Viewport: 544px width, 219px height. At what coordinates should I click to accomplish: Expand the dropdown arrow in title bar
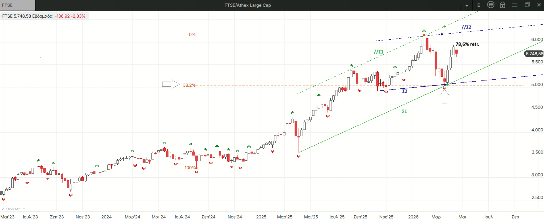(467, 5)
